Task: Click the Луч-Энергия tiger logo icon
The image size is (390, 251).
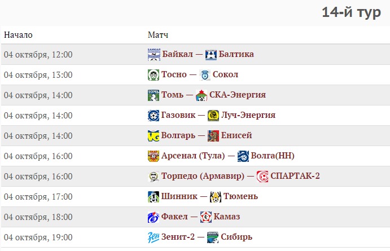Action: click(213, 116)
